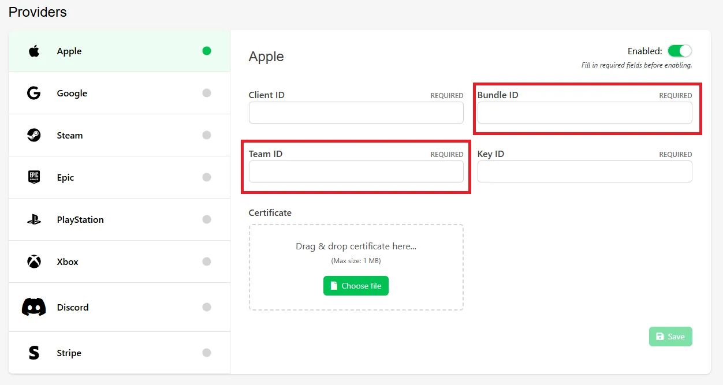Click the certificate drag and drop area
Viewport: 723px width, 385px height.
tap(356, 267)
